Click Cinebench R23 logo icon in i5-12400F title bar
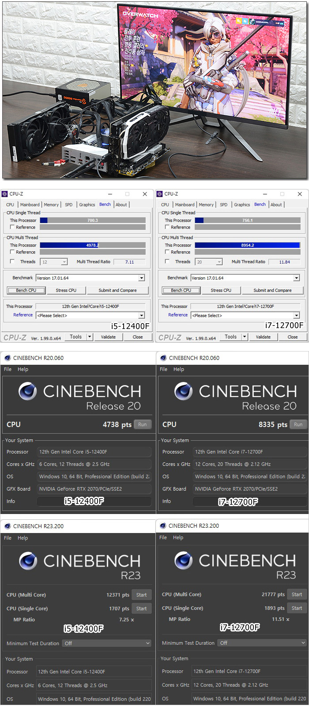The width and height of the screenshot is (309, 707). click(8, 526)
